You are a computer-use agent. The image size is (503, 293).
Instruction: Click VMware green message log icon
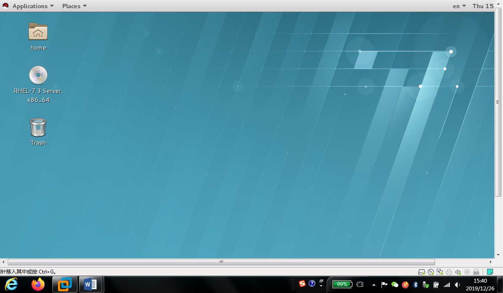pyautogui.click(x=490, y=272)
